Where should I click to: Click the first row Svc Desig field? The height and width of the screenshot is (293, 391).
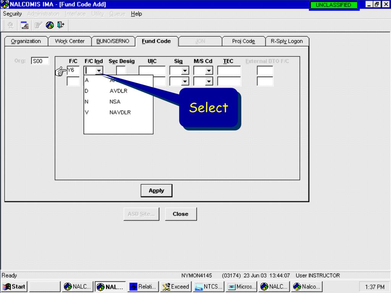pos(121,71)
